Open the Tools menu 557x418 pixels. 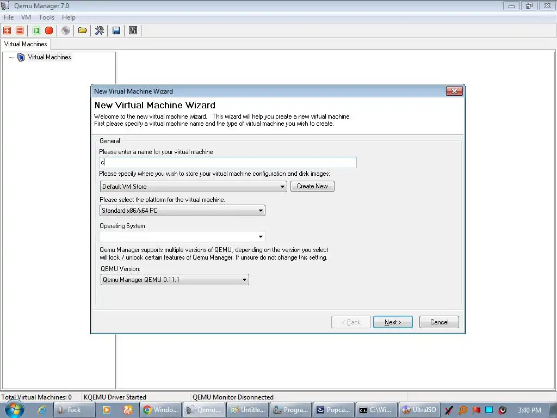click(x=47, y=17)
